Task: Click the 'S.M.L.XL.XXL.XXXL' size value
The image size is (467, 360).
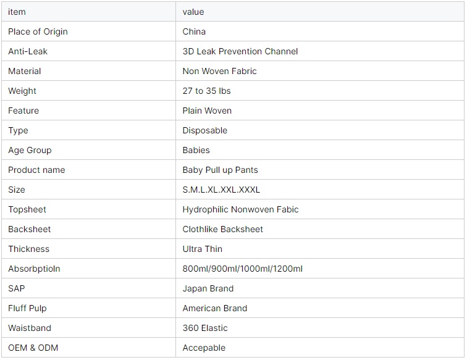Action: [221, 190]
